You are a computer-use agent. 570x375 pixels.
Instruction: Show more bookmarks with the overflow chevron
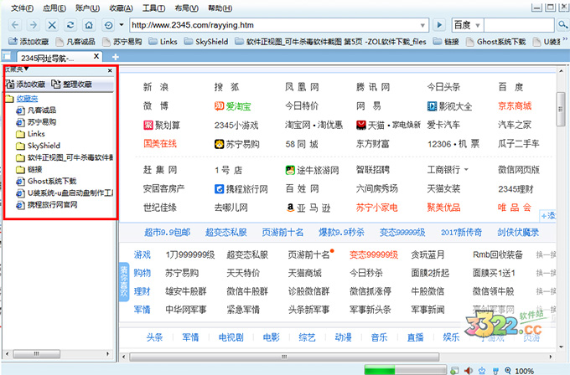(x=565, y=39)
